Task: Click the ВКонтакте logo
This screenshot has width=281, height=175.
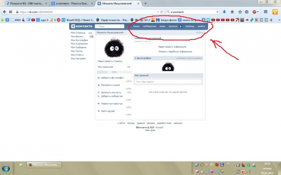Action: point(82,26)
